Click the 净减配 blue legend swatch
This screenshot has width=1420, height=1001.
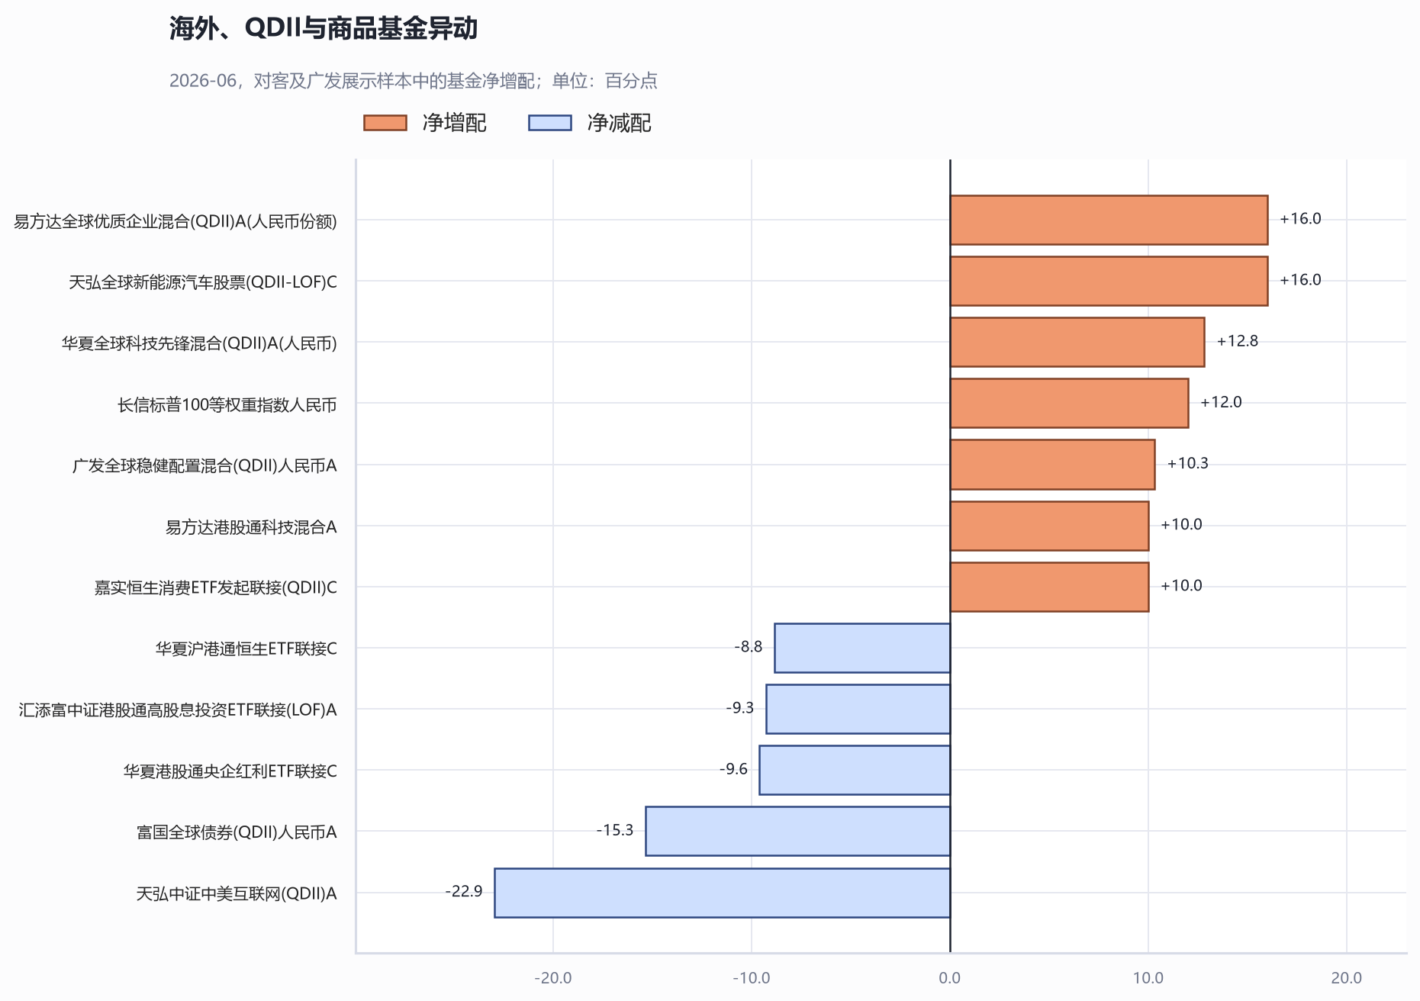pyautogui.click(x=549, y=123)
